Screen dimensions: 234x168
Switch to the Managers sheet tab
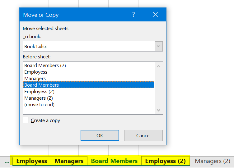69,161
